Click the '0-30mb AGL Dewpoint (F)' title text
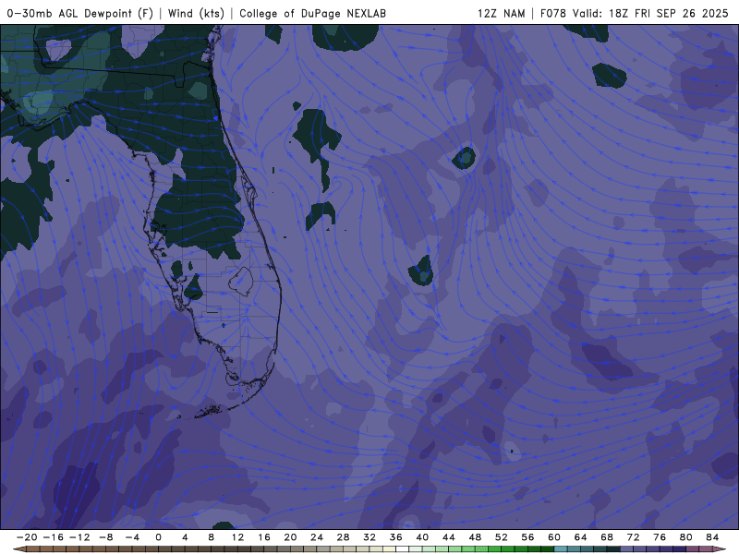Viewport: 739px width, 554px height. point(80,13)
